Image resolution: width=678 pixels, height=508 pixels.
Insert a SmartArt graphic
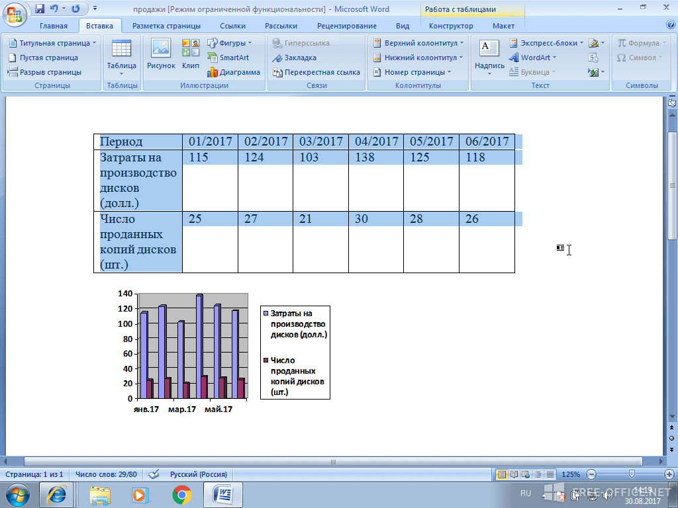click(x=228, y=58)
